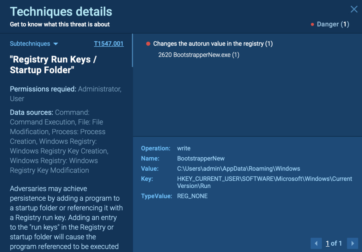
Task: Open the T1547.001 technique link
Action: click(109, 44)
